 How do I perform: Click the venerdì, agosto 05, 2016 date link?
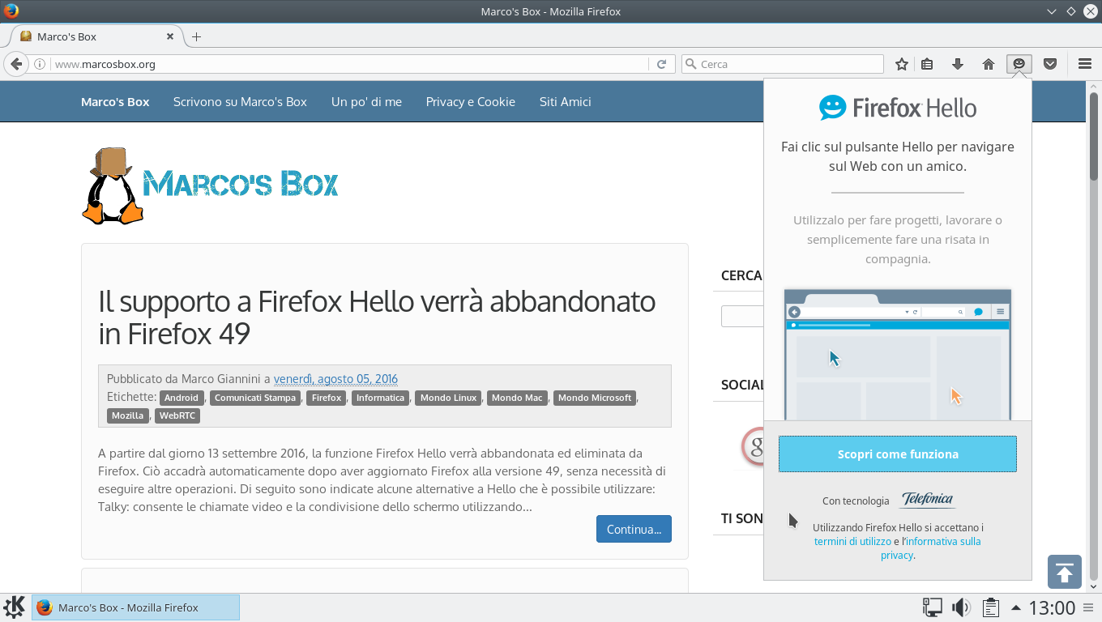[x=335, y=379]
